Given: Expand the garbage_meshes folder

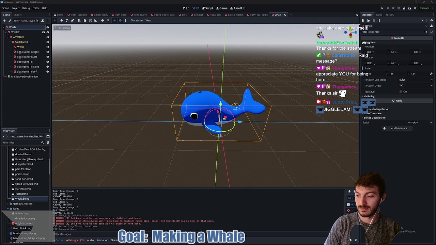Looking at the screenshot, I should coord(7,203).
